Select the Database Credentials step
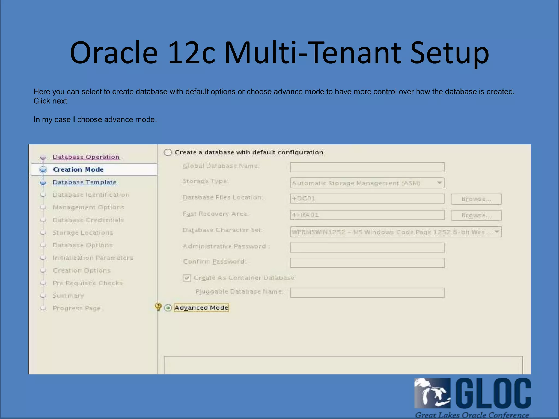The image size is (559, 419). 88,220
